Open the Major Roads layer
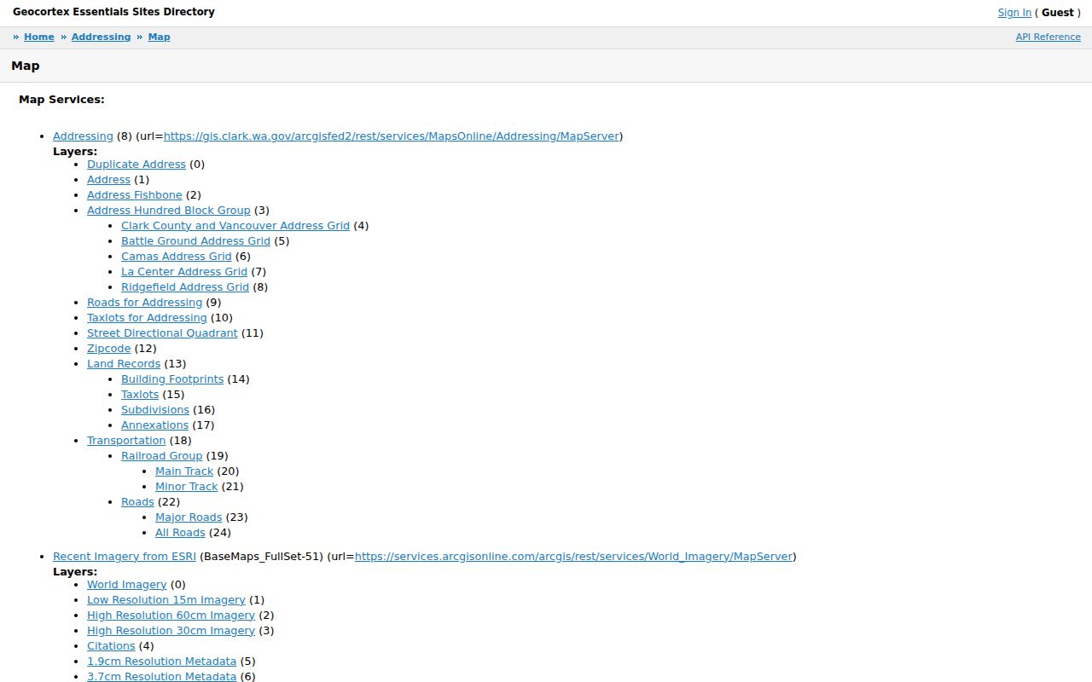The width and height of the screenshot is (1092, 682). 189,517
